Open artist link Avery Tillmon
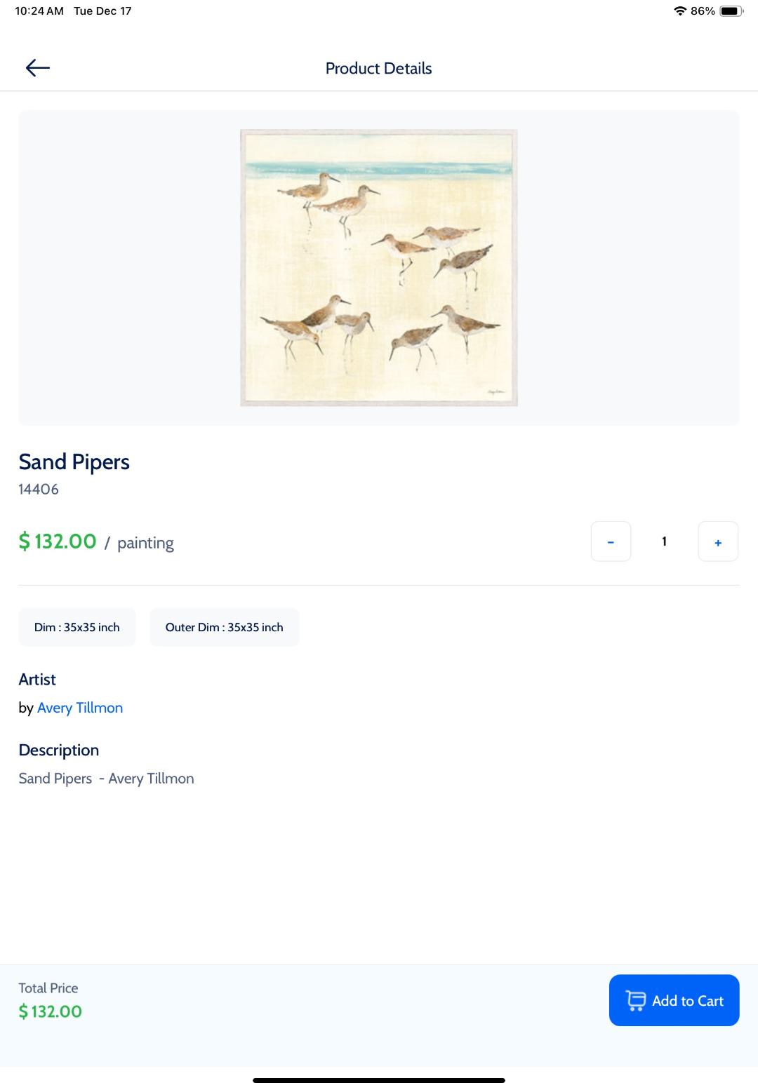 (80, 708)
